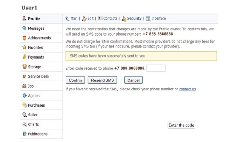Open Charts via its chart icon
Image resolution: width=252 pixels, height=142 pixels.
pyautogui.click(x=24, y=124)
